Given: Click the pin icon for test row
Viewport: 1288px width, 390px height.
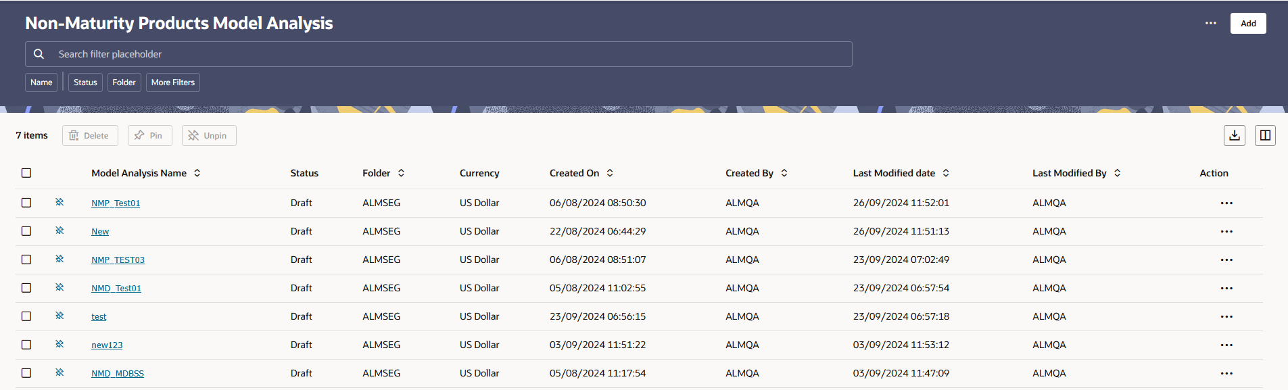Looking at the screenshot, I should tap(59, 316).
